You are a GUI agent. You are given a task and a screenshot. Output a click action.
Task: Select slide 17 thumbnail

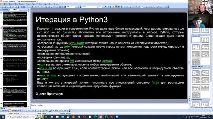coord(15,49)
